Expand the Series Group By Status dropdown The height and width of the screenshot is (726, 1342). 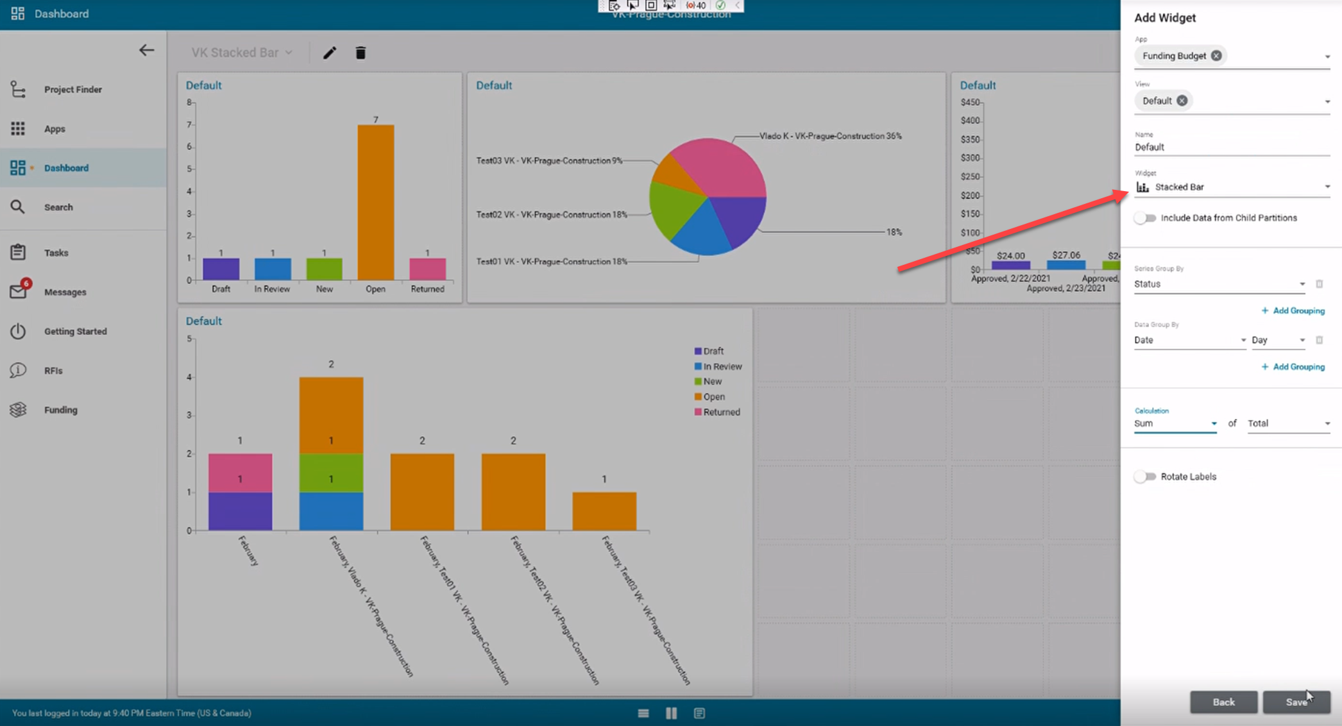click(x=1219, y=284)
